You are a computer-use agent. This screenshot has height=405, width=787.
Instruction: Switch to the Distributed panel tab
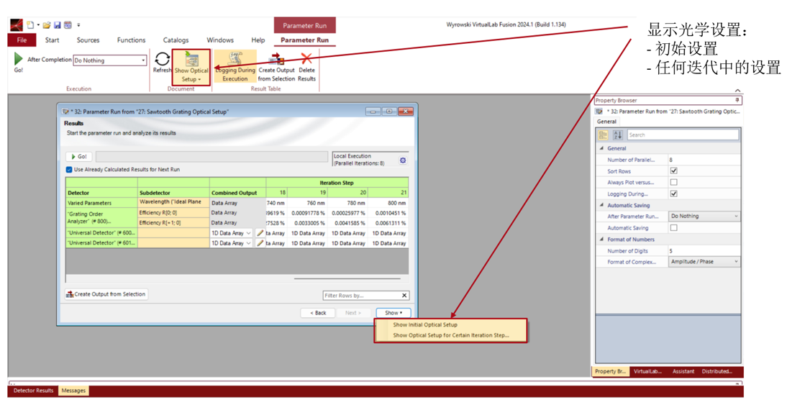click(717, 371)
